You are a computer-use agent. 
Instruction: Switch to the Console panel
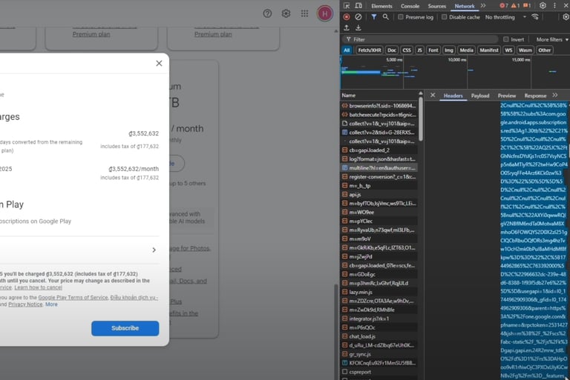410,6
